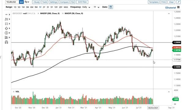196x110 pixels.
Task: Open the Tools menu
Action: (x=45, y=2)
